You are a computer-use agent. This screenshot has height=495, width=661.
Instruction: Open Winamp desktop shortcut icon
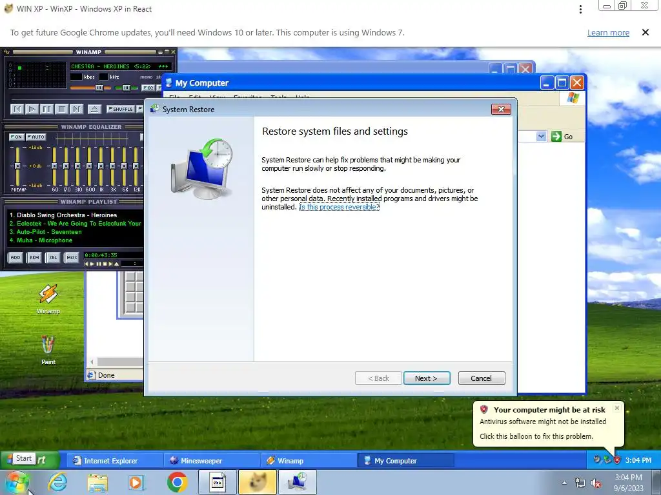48,299
